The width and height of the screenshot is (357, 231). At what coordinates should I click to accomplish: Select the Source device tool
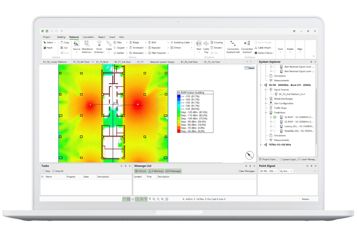click(76, 46)
